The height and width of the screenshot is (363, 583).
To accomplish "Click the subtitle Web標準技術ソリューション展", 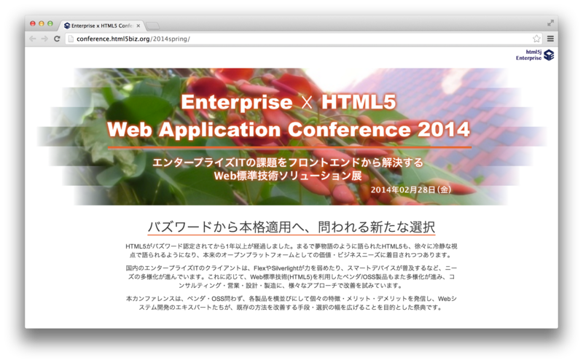I will (x=288, y=176).
